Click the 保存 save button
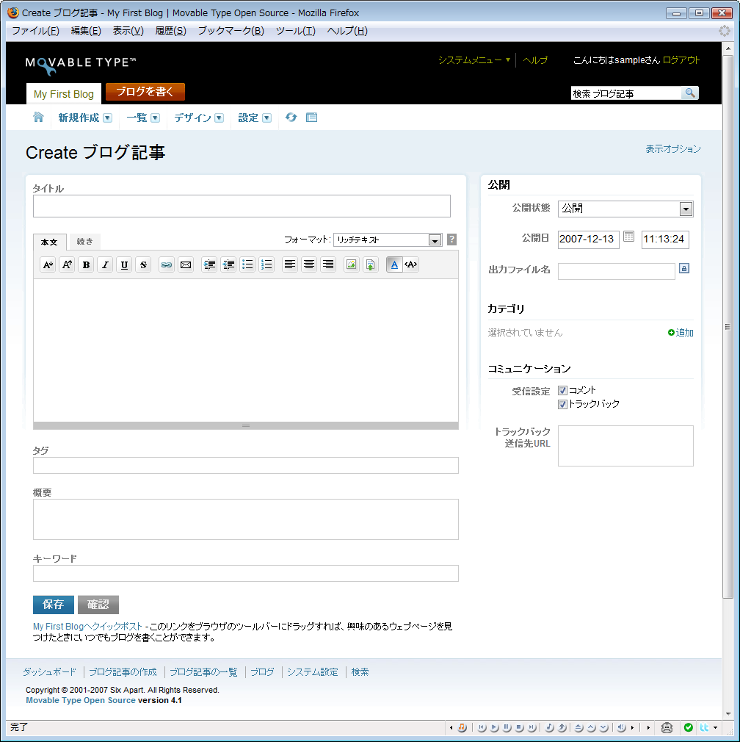 click(54, 605)
